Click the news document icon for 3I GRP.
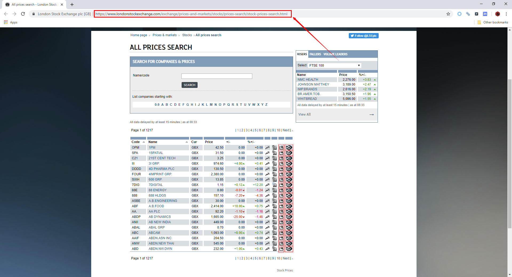This screenshot has height=277, width=512. pos(274,164)
